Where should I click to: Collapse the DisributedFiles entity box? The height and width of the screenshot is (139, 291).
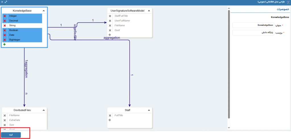point(43,110)
